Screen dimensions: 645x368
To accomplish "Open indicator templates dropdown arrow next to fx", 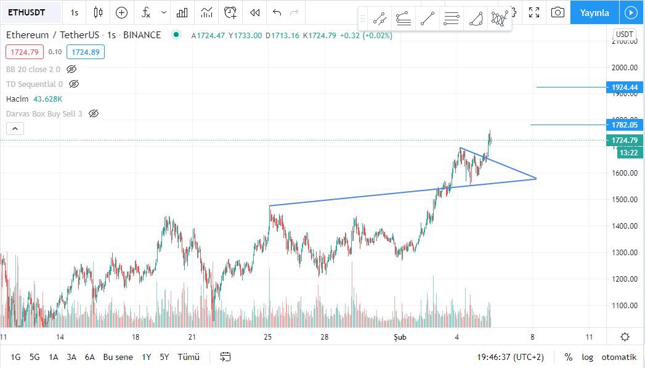I will point(164,12).
